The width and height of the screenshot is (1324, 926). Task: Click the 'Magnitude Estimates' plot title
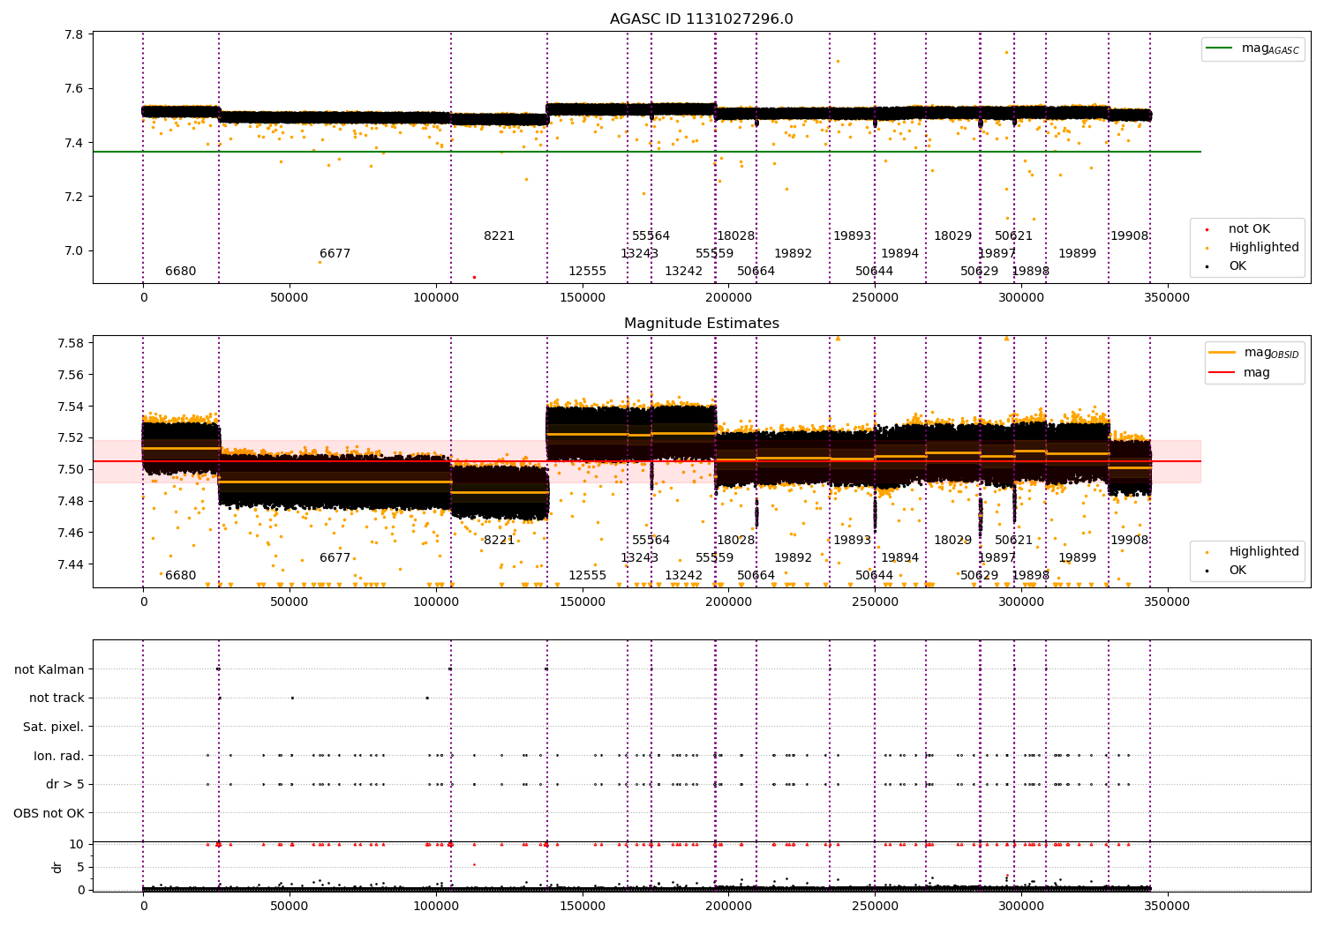click(701, 324)
